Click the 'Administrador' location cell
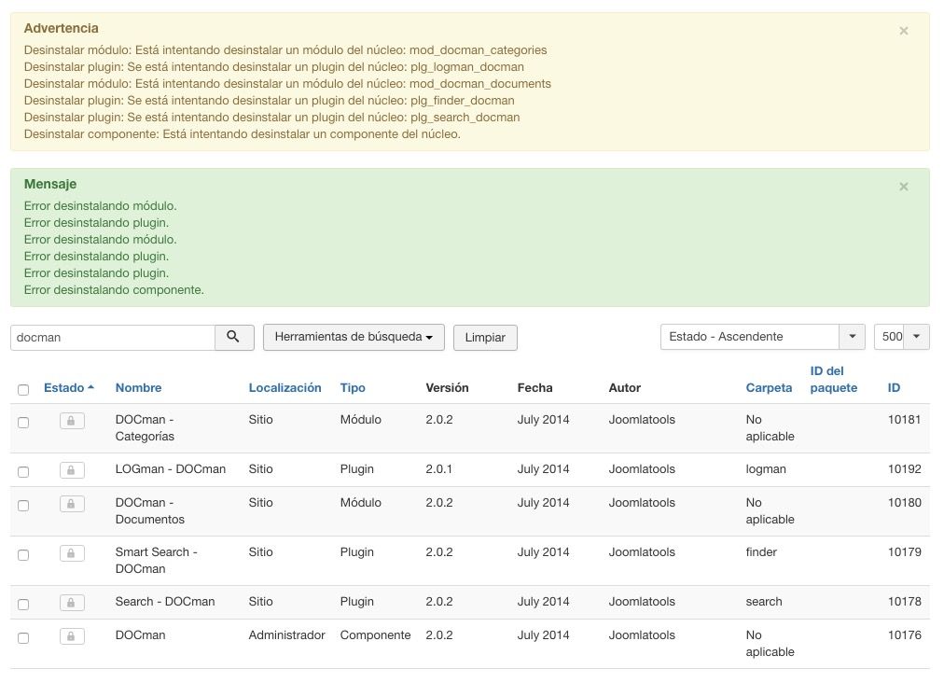 (286, 635)
